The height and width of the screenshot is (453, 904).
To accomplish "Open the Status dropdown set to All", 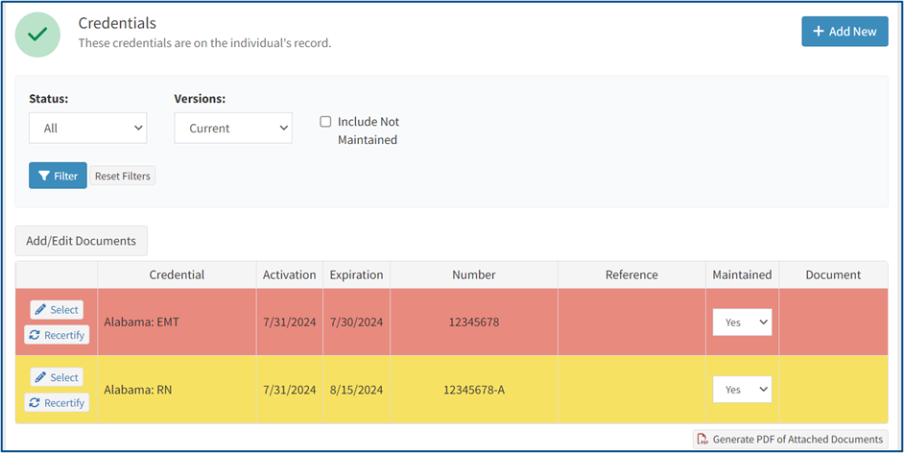I will pos(88,128).
